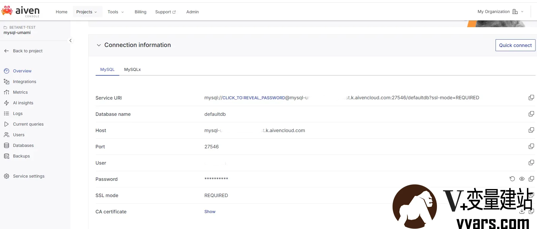Copy the Password value
Image resolution: width=537 pixels, height=229 pixels.
(x=531, y=179)
